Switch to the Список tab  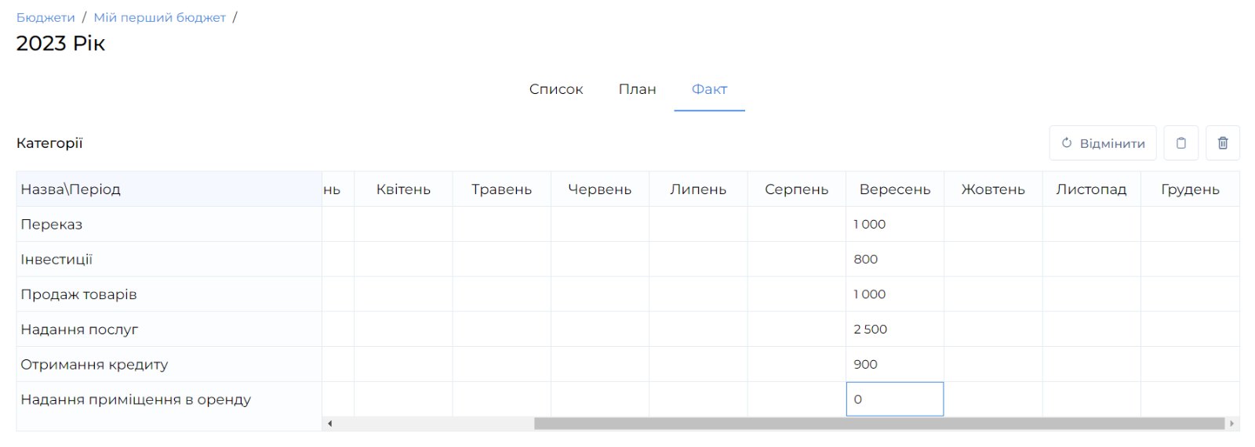pos(555,89)
